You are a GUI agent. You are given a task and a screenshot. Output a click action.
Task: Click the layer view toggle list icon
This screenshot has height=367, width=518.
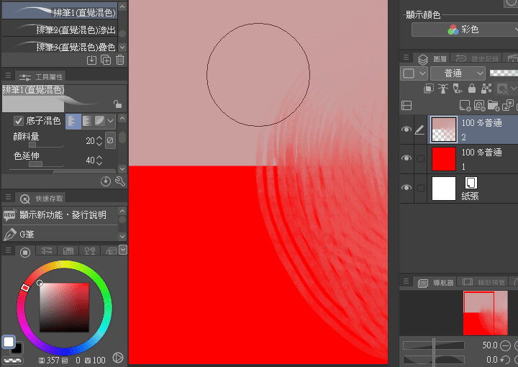406,105
